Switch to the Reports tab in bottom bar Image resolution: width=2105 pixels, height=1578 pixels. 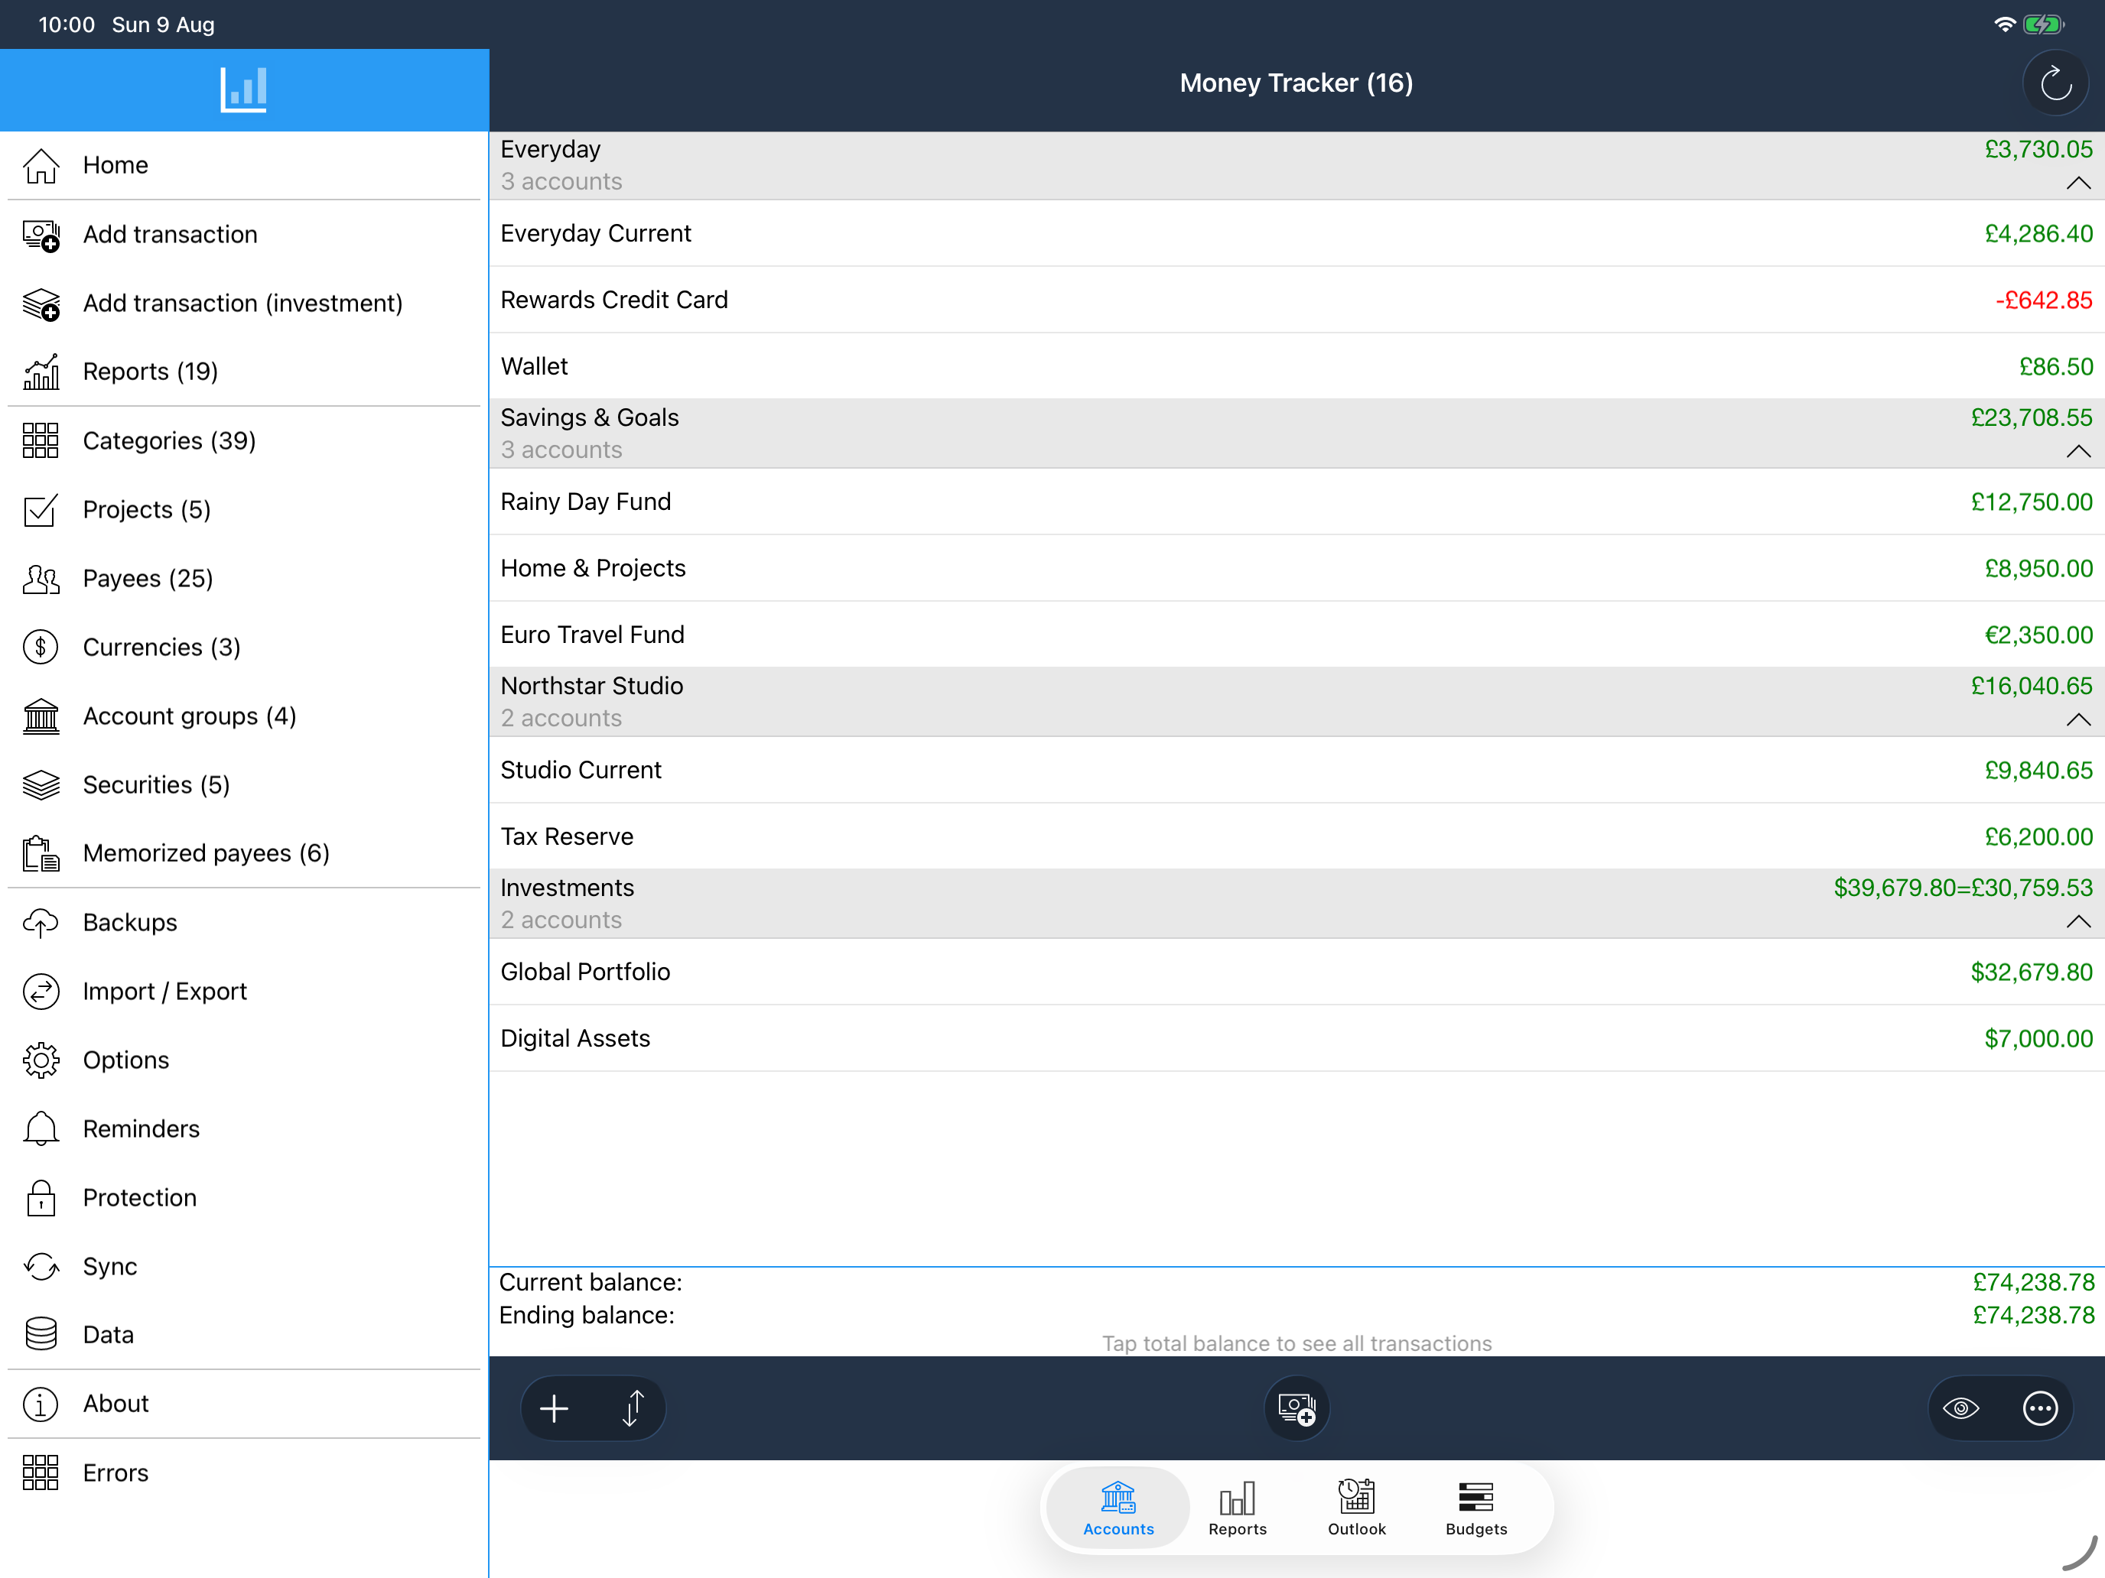click(1237, 1508)
